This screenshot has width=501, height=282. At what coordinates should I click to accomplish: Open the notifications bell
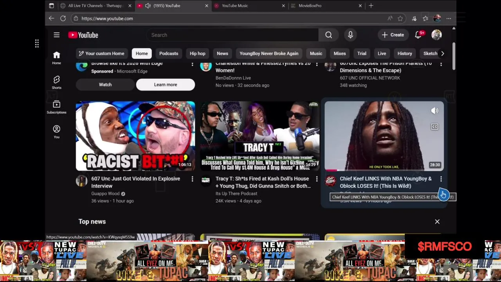coord(418,35)
